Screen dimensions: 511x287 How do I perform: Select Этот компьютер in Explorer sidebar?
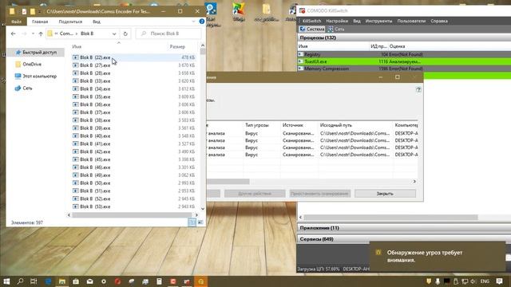click(36, 77)
